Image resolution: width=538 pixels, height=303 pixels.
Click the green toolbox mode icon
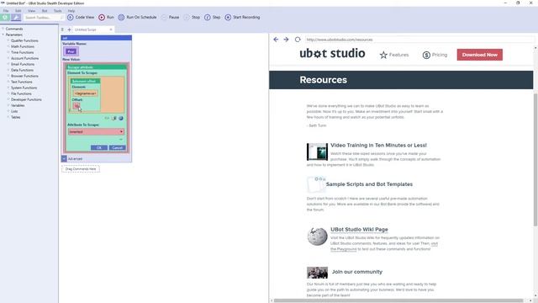tap(5, 17)
